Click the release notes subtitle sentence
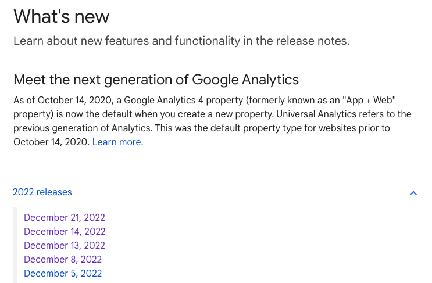432x283 pixels. tap(181, 41)
